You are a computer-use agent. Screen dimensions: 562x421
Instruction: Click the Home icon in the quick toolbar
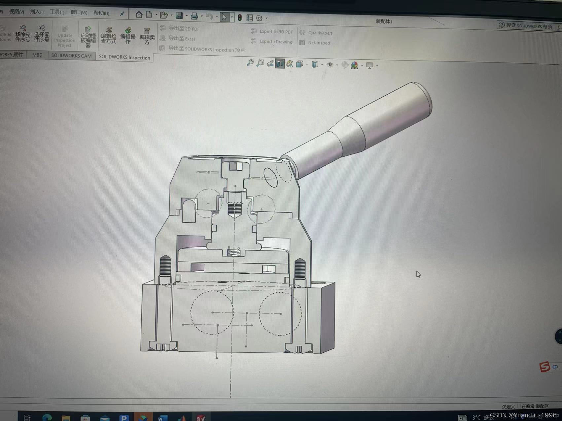coord(139,15)
